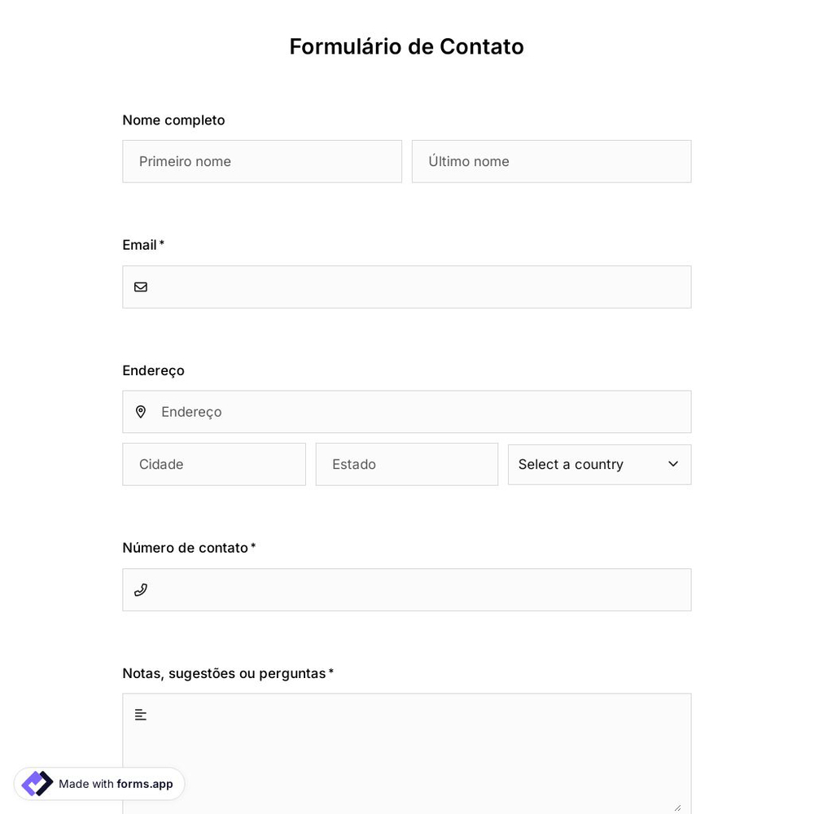
Task: Click the chevron on the country selector
Action: (x=672, y=464)
